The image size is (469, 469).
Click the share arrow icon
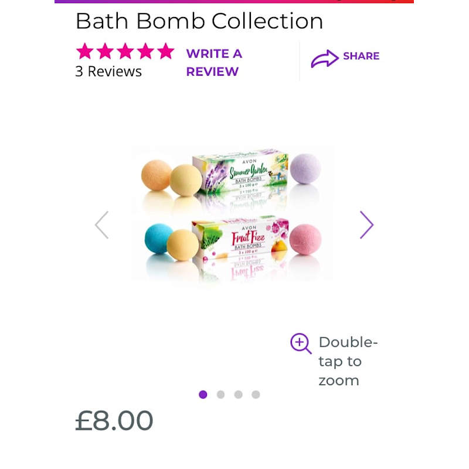[x=324, y=58]
